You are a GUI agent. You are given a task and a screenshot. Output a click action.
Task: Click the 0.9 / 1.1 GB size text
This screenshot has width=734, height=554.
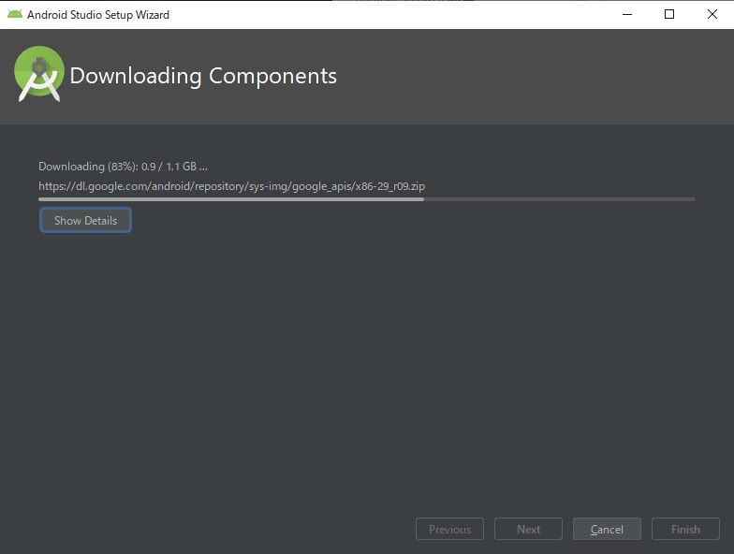coord(169,167)
